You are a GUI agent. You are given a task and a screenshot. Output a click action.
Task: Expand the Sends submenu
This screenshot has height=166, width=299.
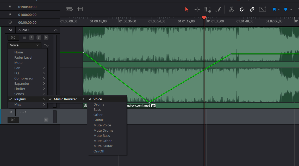pyautogui.click(x=27, y=94)
